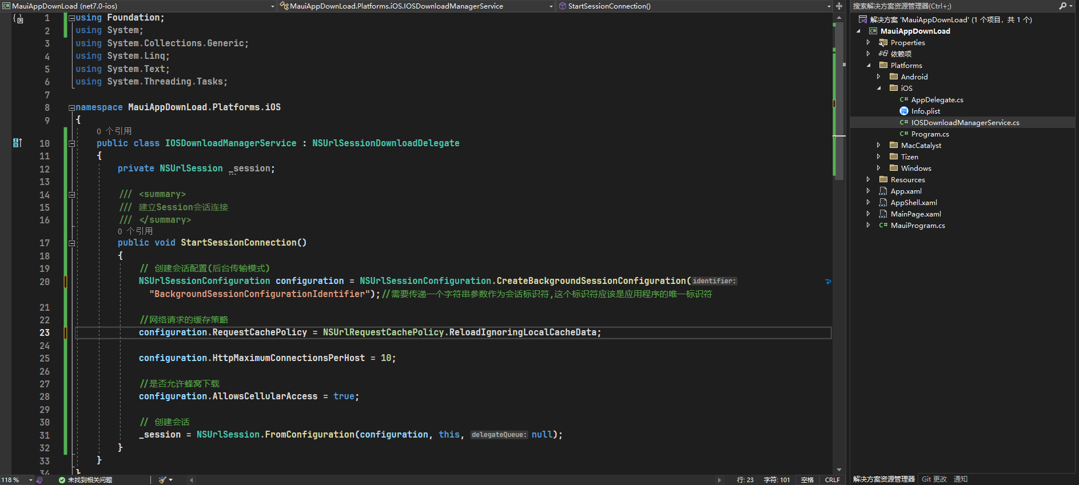Click the 空格 indentation indicator

tap(807, 480)
